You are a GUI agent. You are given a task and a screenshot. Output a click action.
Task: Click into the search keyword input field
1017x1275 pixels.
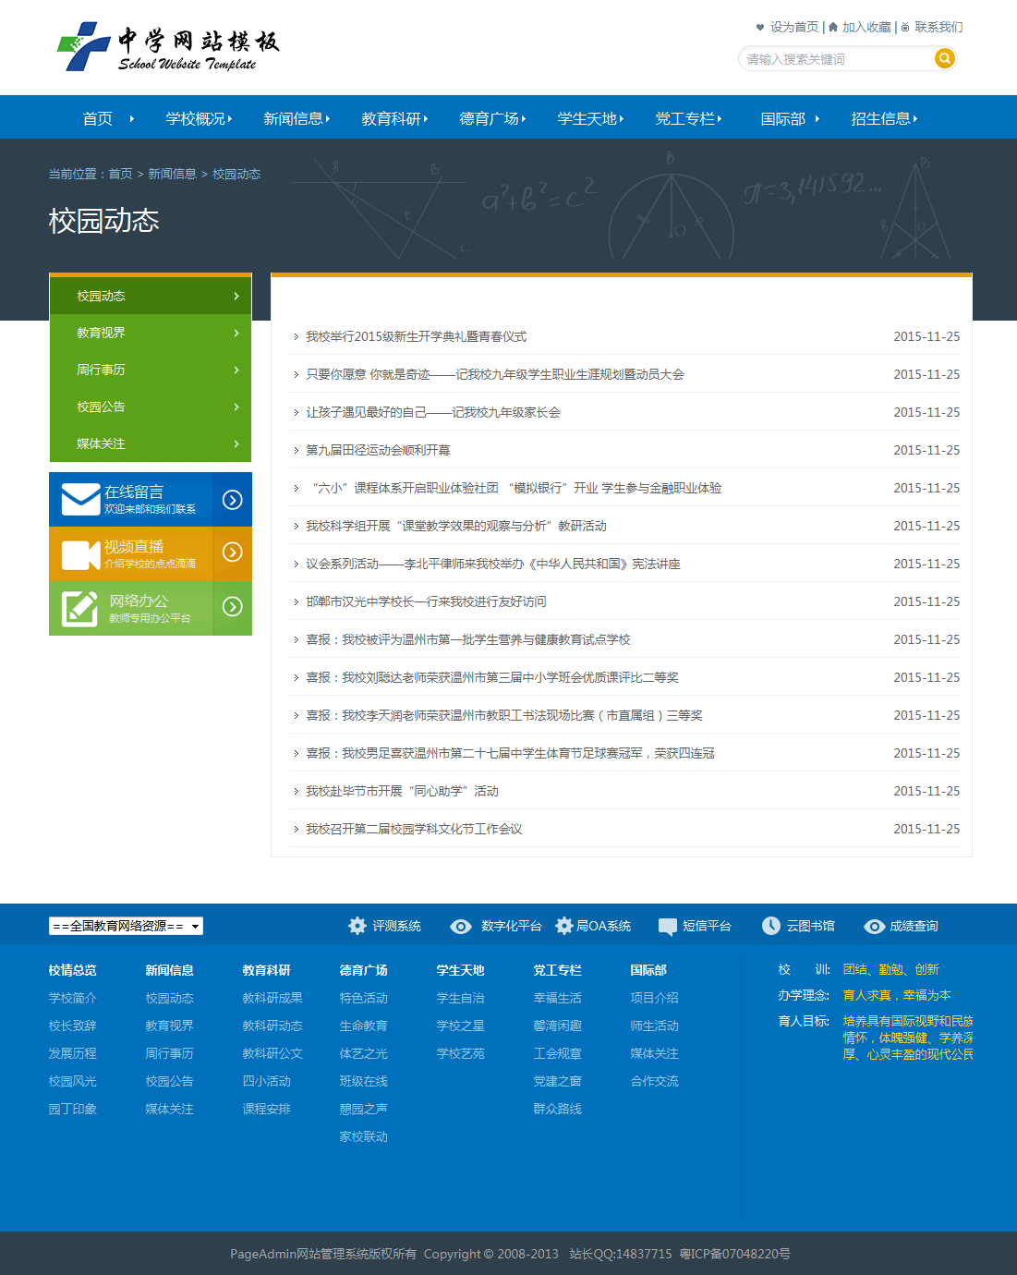(x=836, y=59)
